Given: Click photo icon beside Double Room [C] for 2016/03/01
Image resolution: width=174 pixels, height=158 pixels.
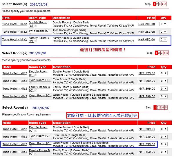Looking at the screenshot, I should click(35, 75).
